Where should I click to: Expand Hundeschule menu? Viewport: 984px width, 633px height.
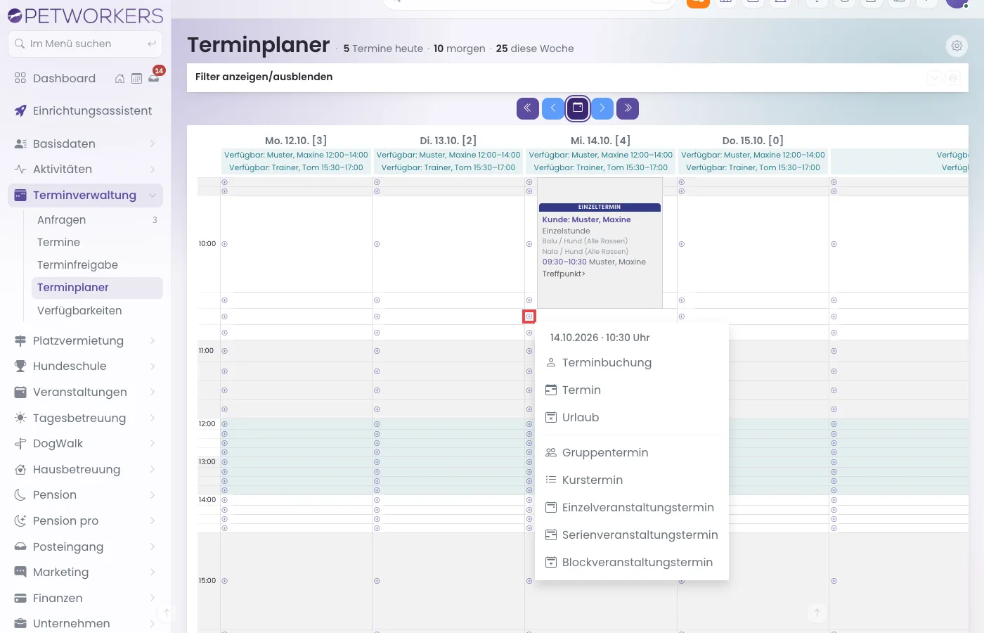click(x=85, y=366)
